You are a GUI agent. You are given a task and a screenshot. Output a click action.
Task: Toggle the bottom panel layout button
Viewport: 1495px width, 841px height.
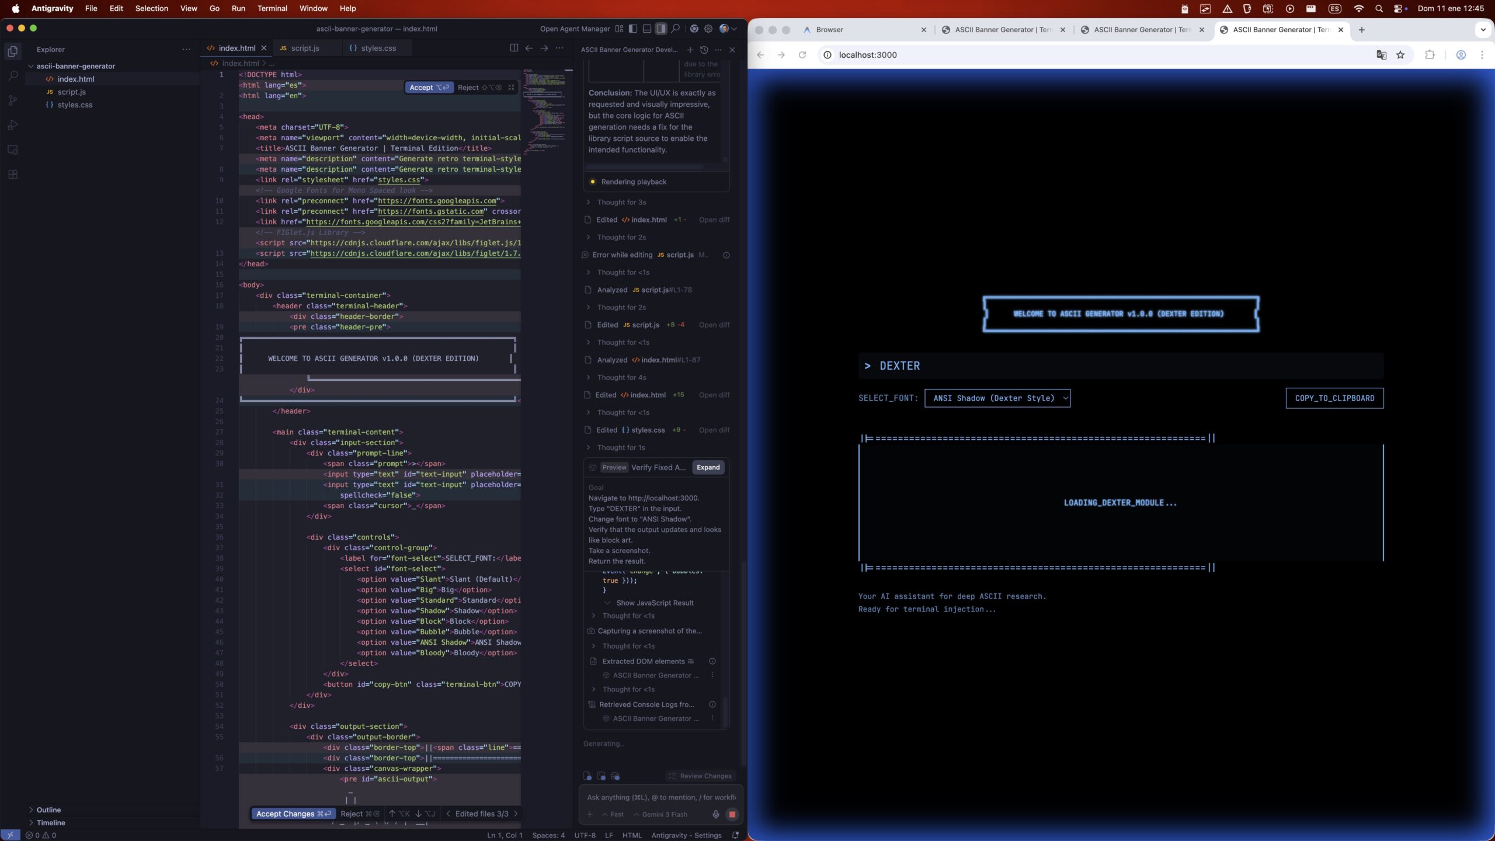pyautogui.click(x=647, y=29)
